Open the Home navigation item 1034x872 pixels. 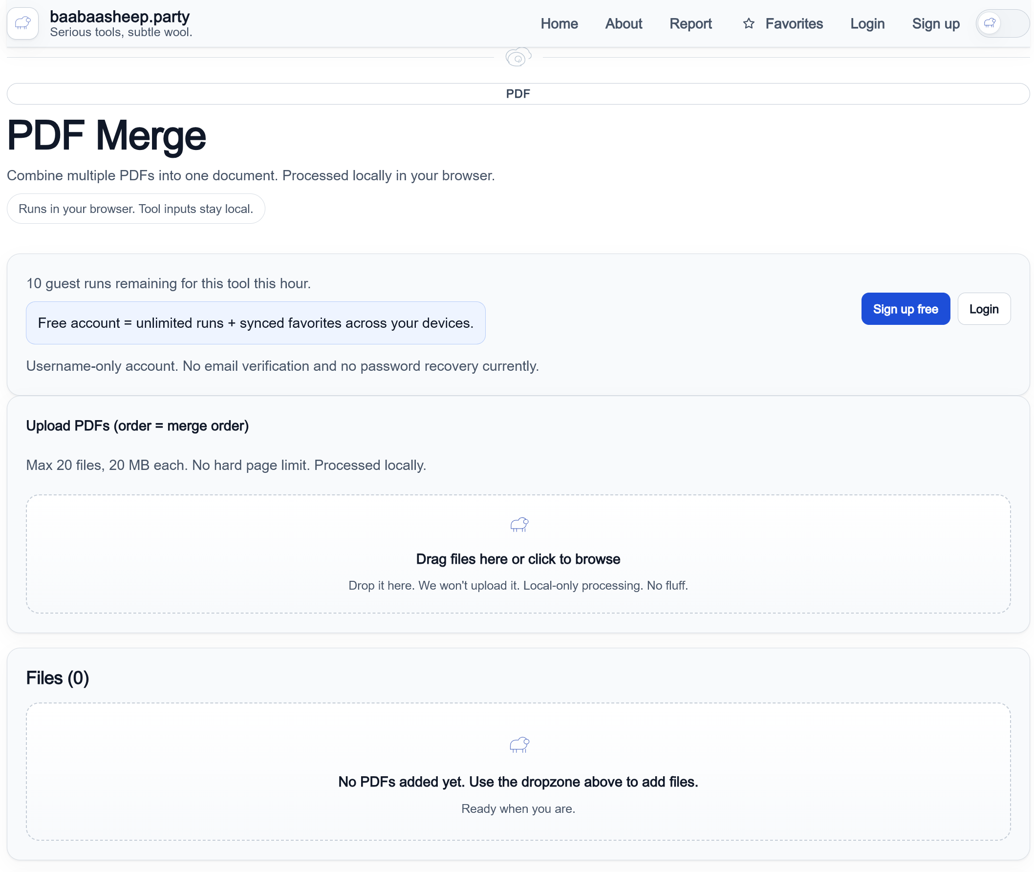[559, 23]
